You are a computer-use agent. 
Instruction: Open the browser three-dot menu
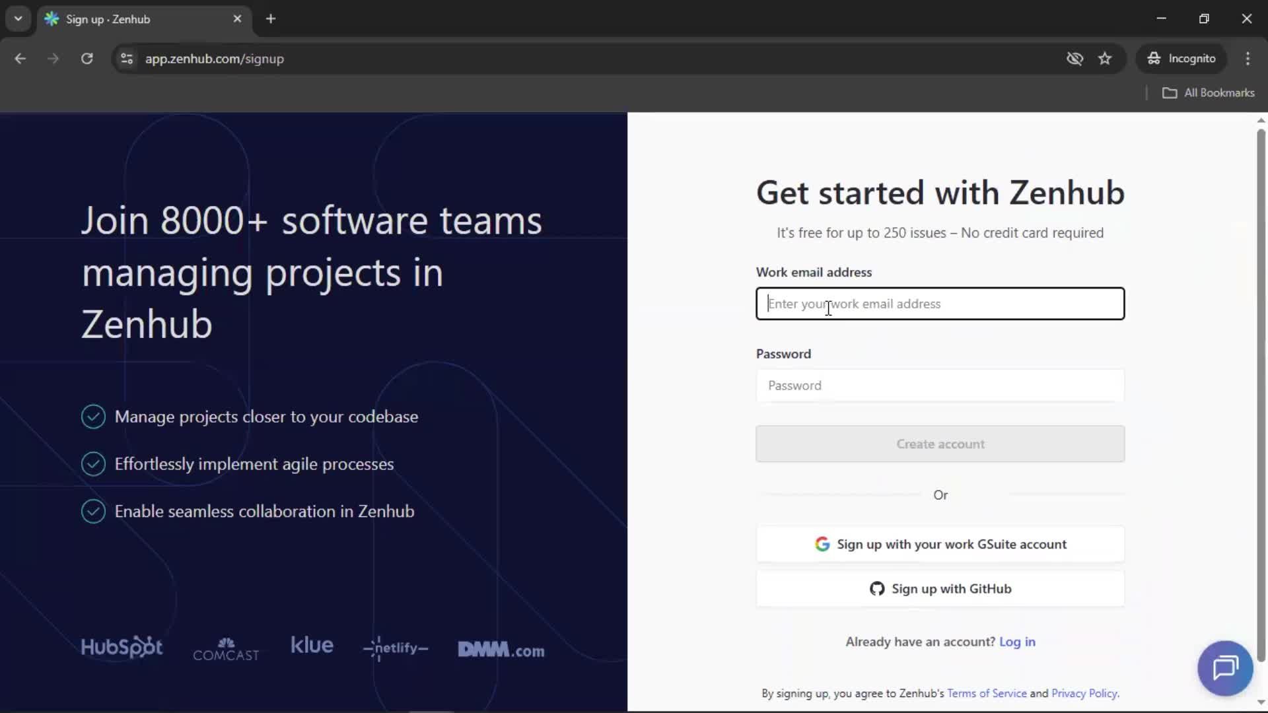tap(1249, 59)
